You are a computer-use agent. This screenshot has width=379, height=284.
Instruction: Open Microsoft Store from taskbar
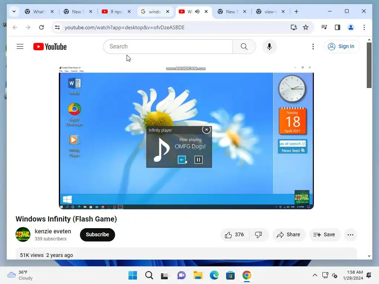point(230,275)
